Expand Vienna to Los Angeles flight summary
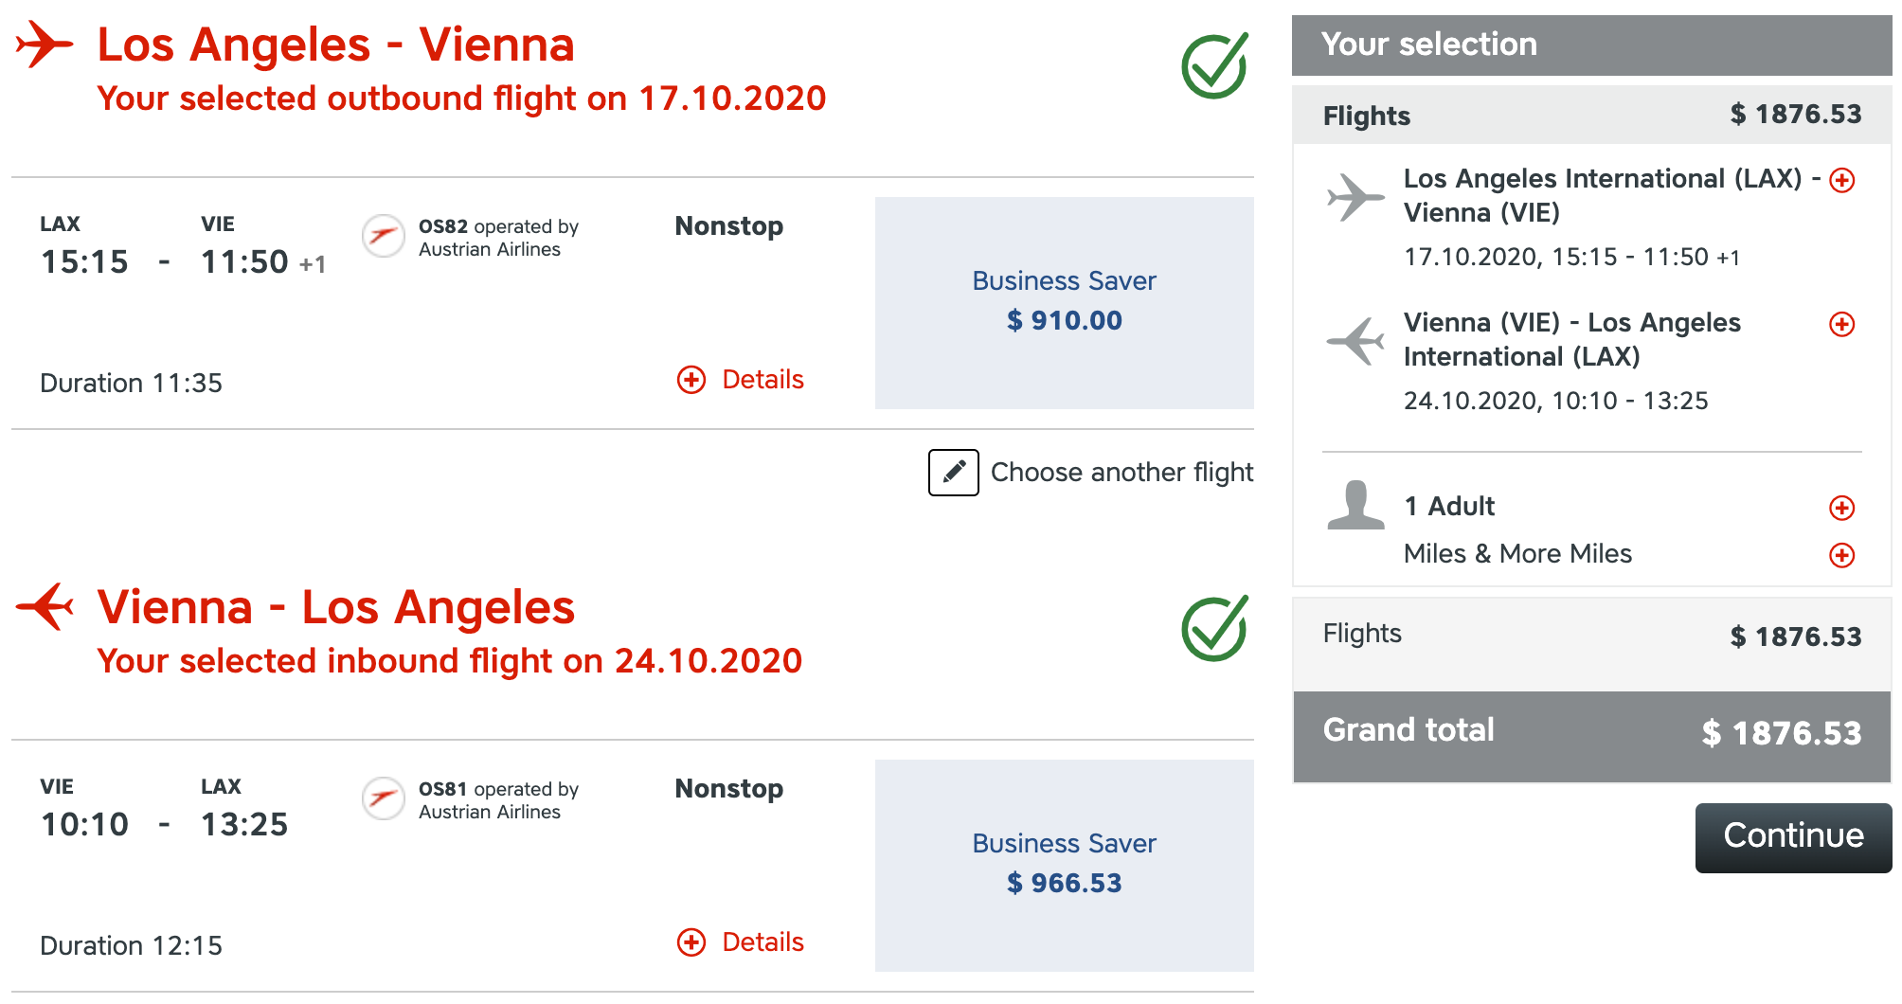1902x1004 pixels. [x=1841, y=324]
